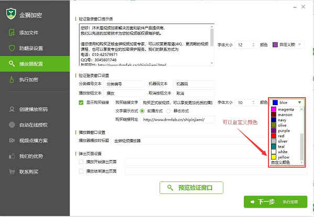Click the 金狮加密 shield logo

pyautogui.click(x=11, y=14)
